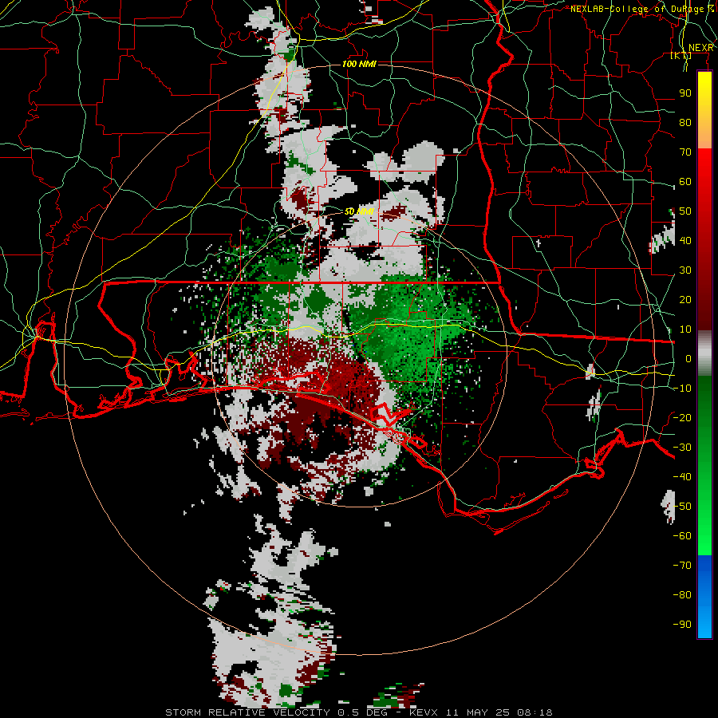
Task: Click the positive 60 scale value
Action: (x=685, y=181)
